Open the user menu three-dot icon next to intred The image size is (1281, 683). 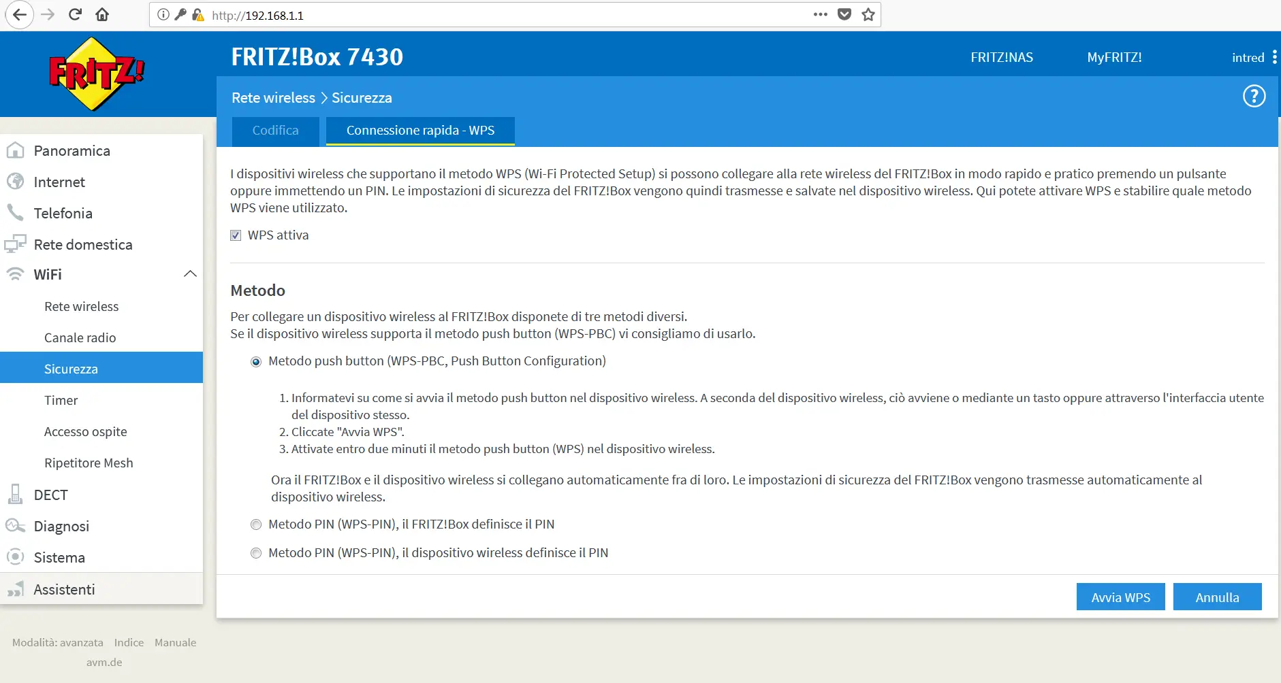tap(1274, 57)
